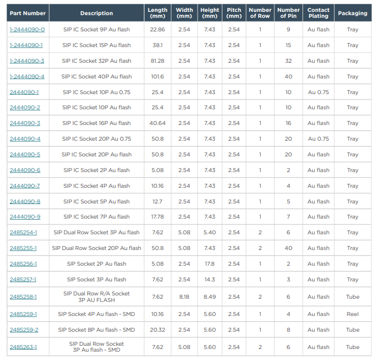The width and height of the screenshot is (375, 362).
Task: Open part number 1-2444090-1 link
Action: (x=26, y=45)
